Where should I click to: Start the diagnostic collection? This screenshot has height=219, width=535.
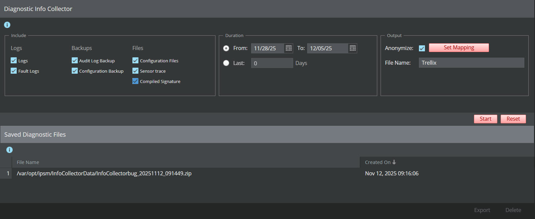pyautogui.click(x=486, y=119)
